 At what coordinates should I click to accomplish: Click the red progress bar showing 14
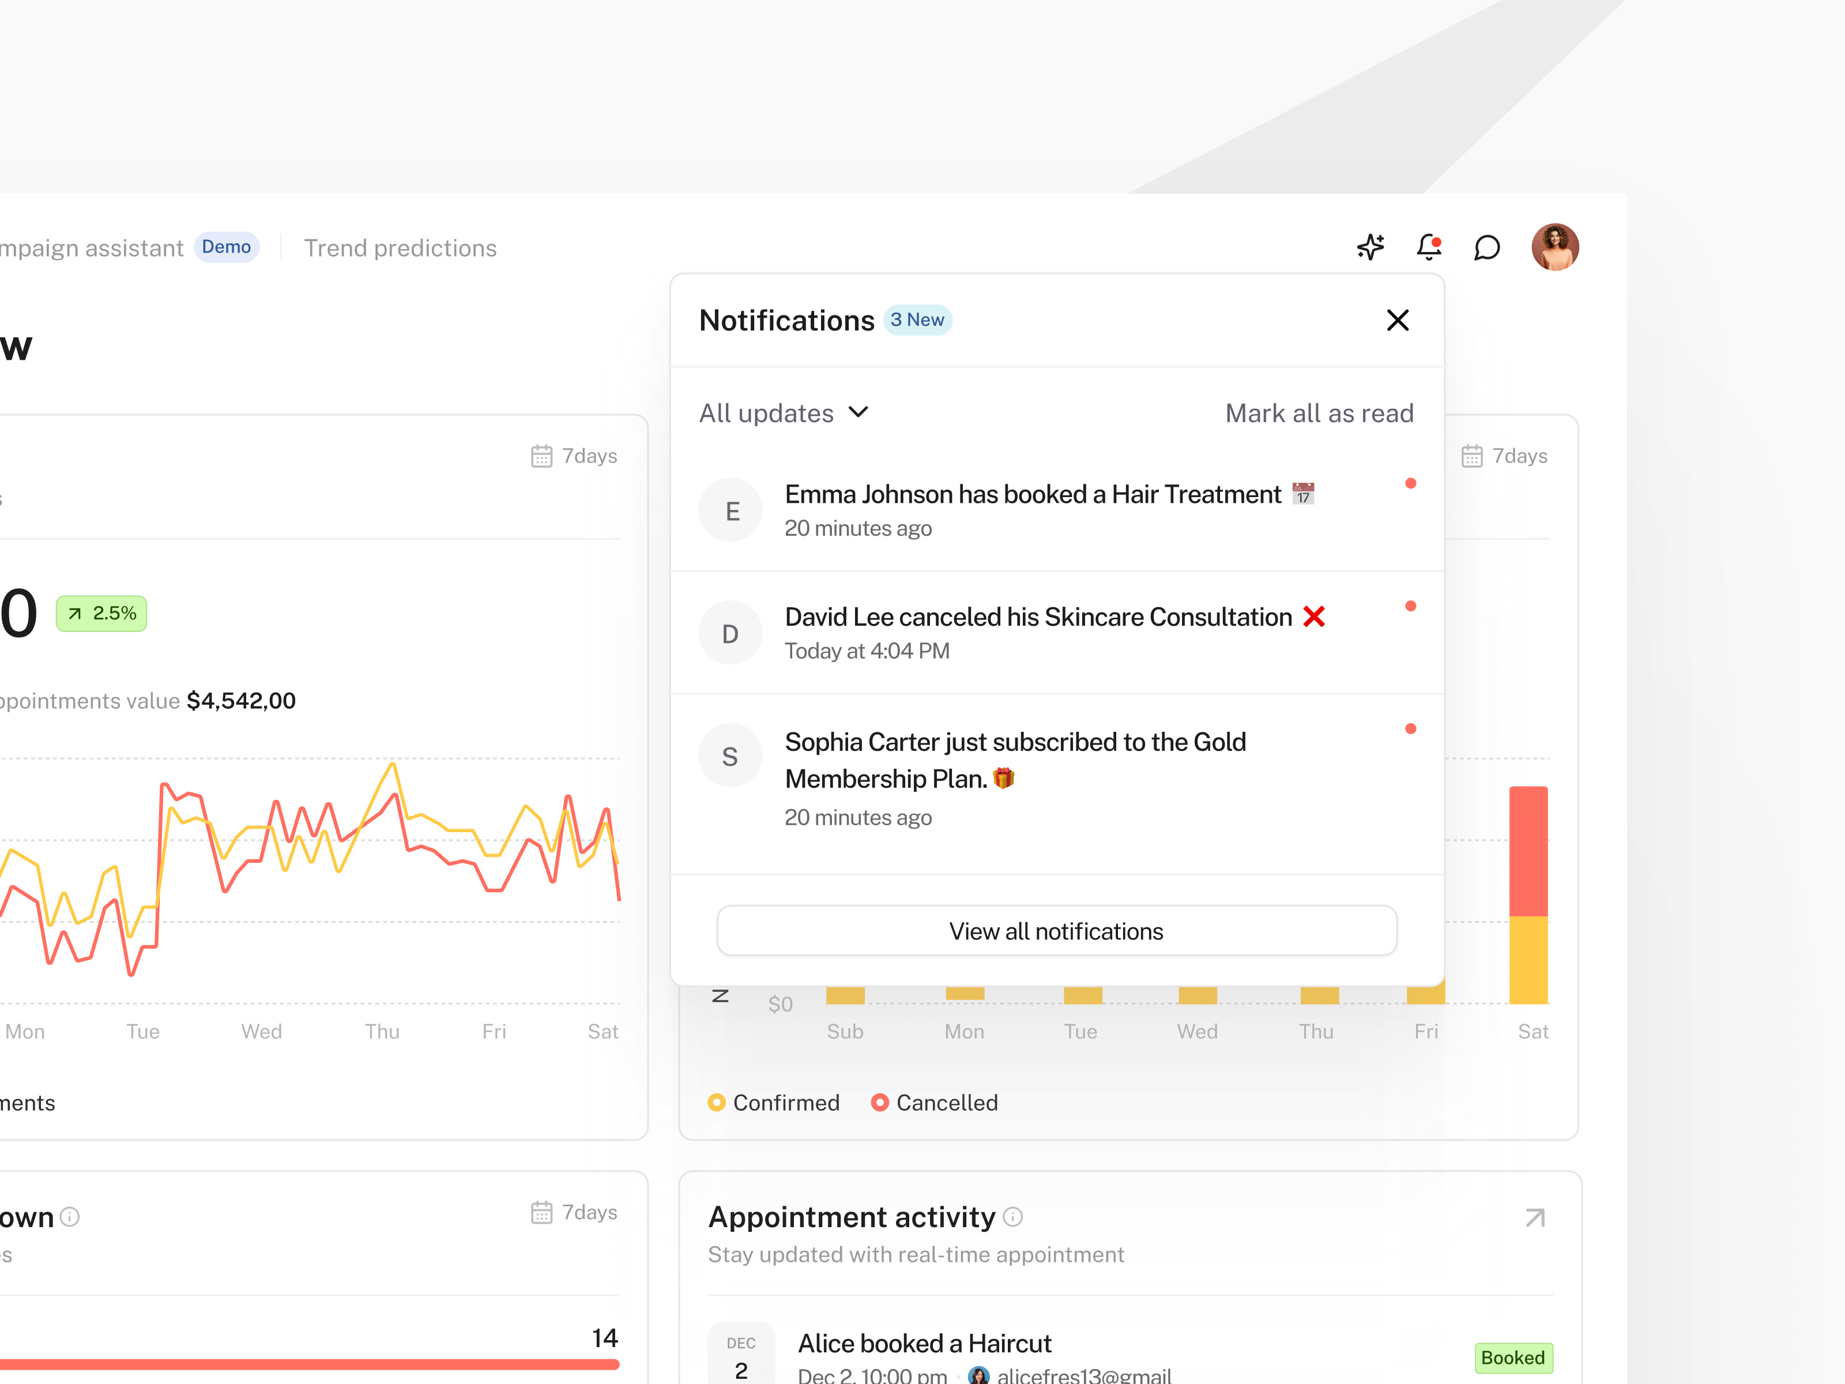click(x=310, y=1365)
